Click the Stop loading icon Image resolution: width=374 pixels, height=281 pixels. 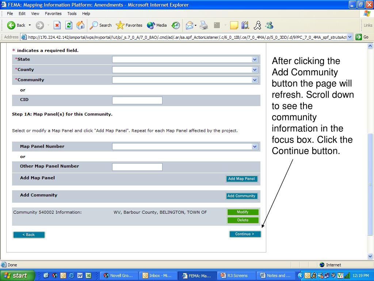click(x=57, y=25)
